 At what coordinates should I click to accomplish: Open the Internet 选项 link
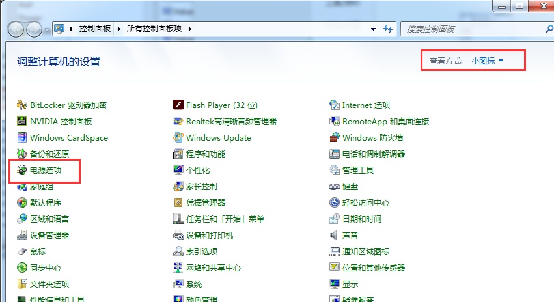pos(366,105)
